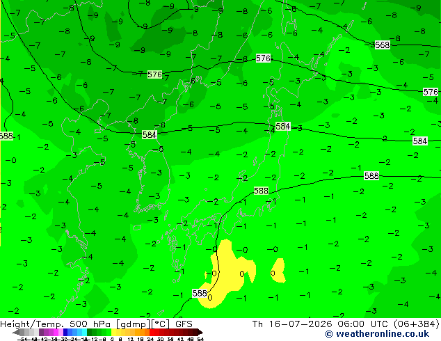Screen dimensions: 441x341
Task: Click the magenta legend swatch
Action: [x=56, y=332]
